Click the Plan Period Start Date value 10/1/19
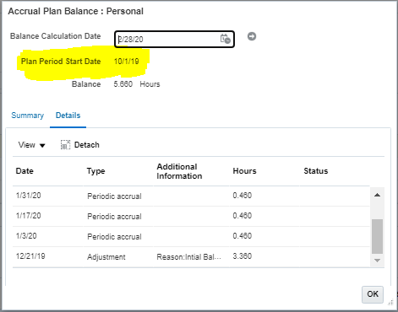 coord(126,62)
